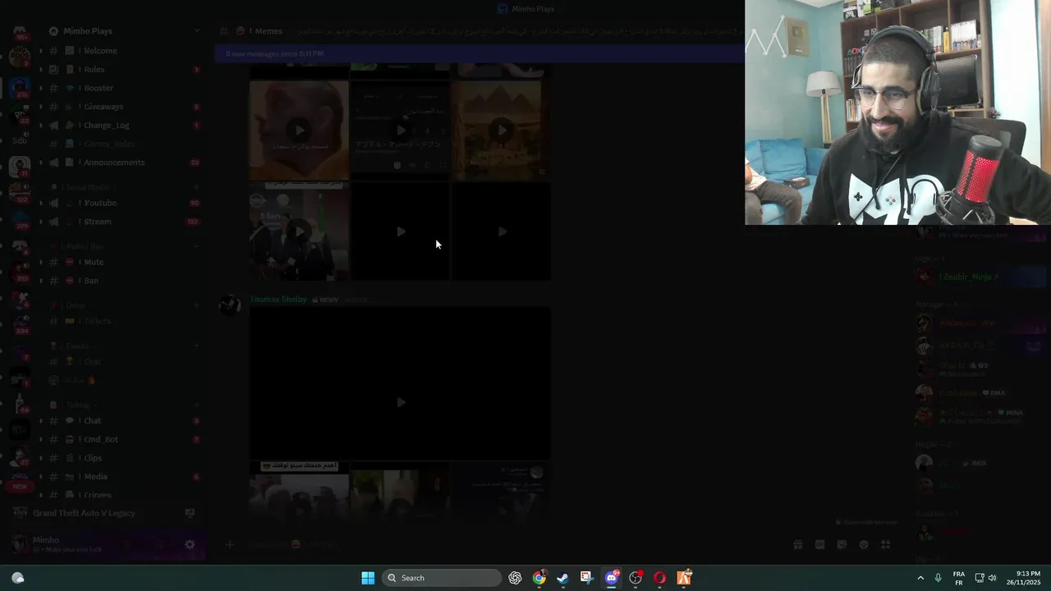Screen dimensions: 1051x591
Task: Open the Windows Start menu
Action: (x=368, y=578)
